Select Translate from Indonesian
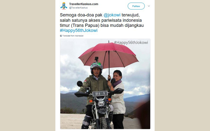Screen dimensions: 210x131 [x=73, y=36]
